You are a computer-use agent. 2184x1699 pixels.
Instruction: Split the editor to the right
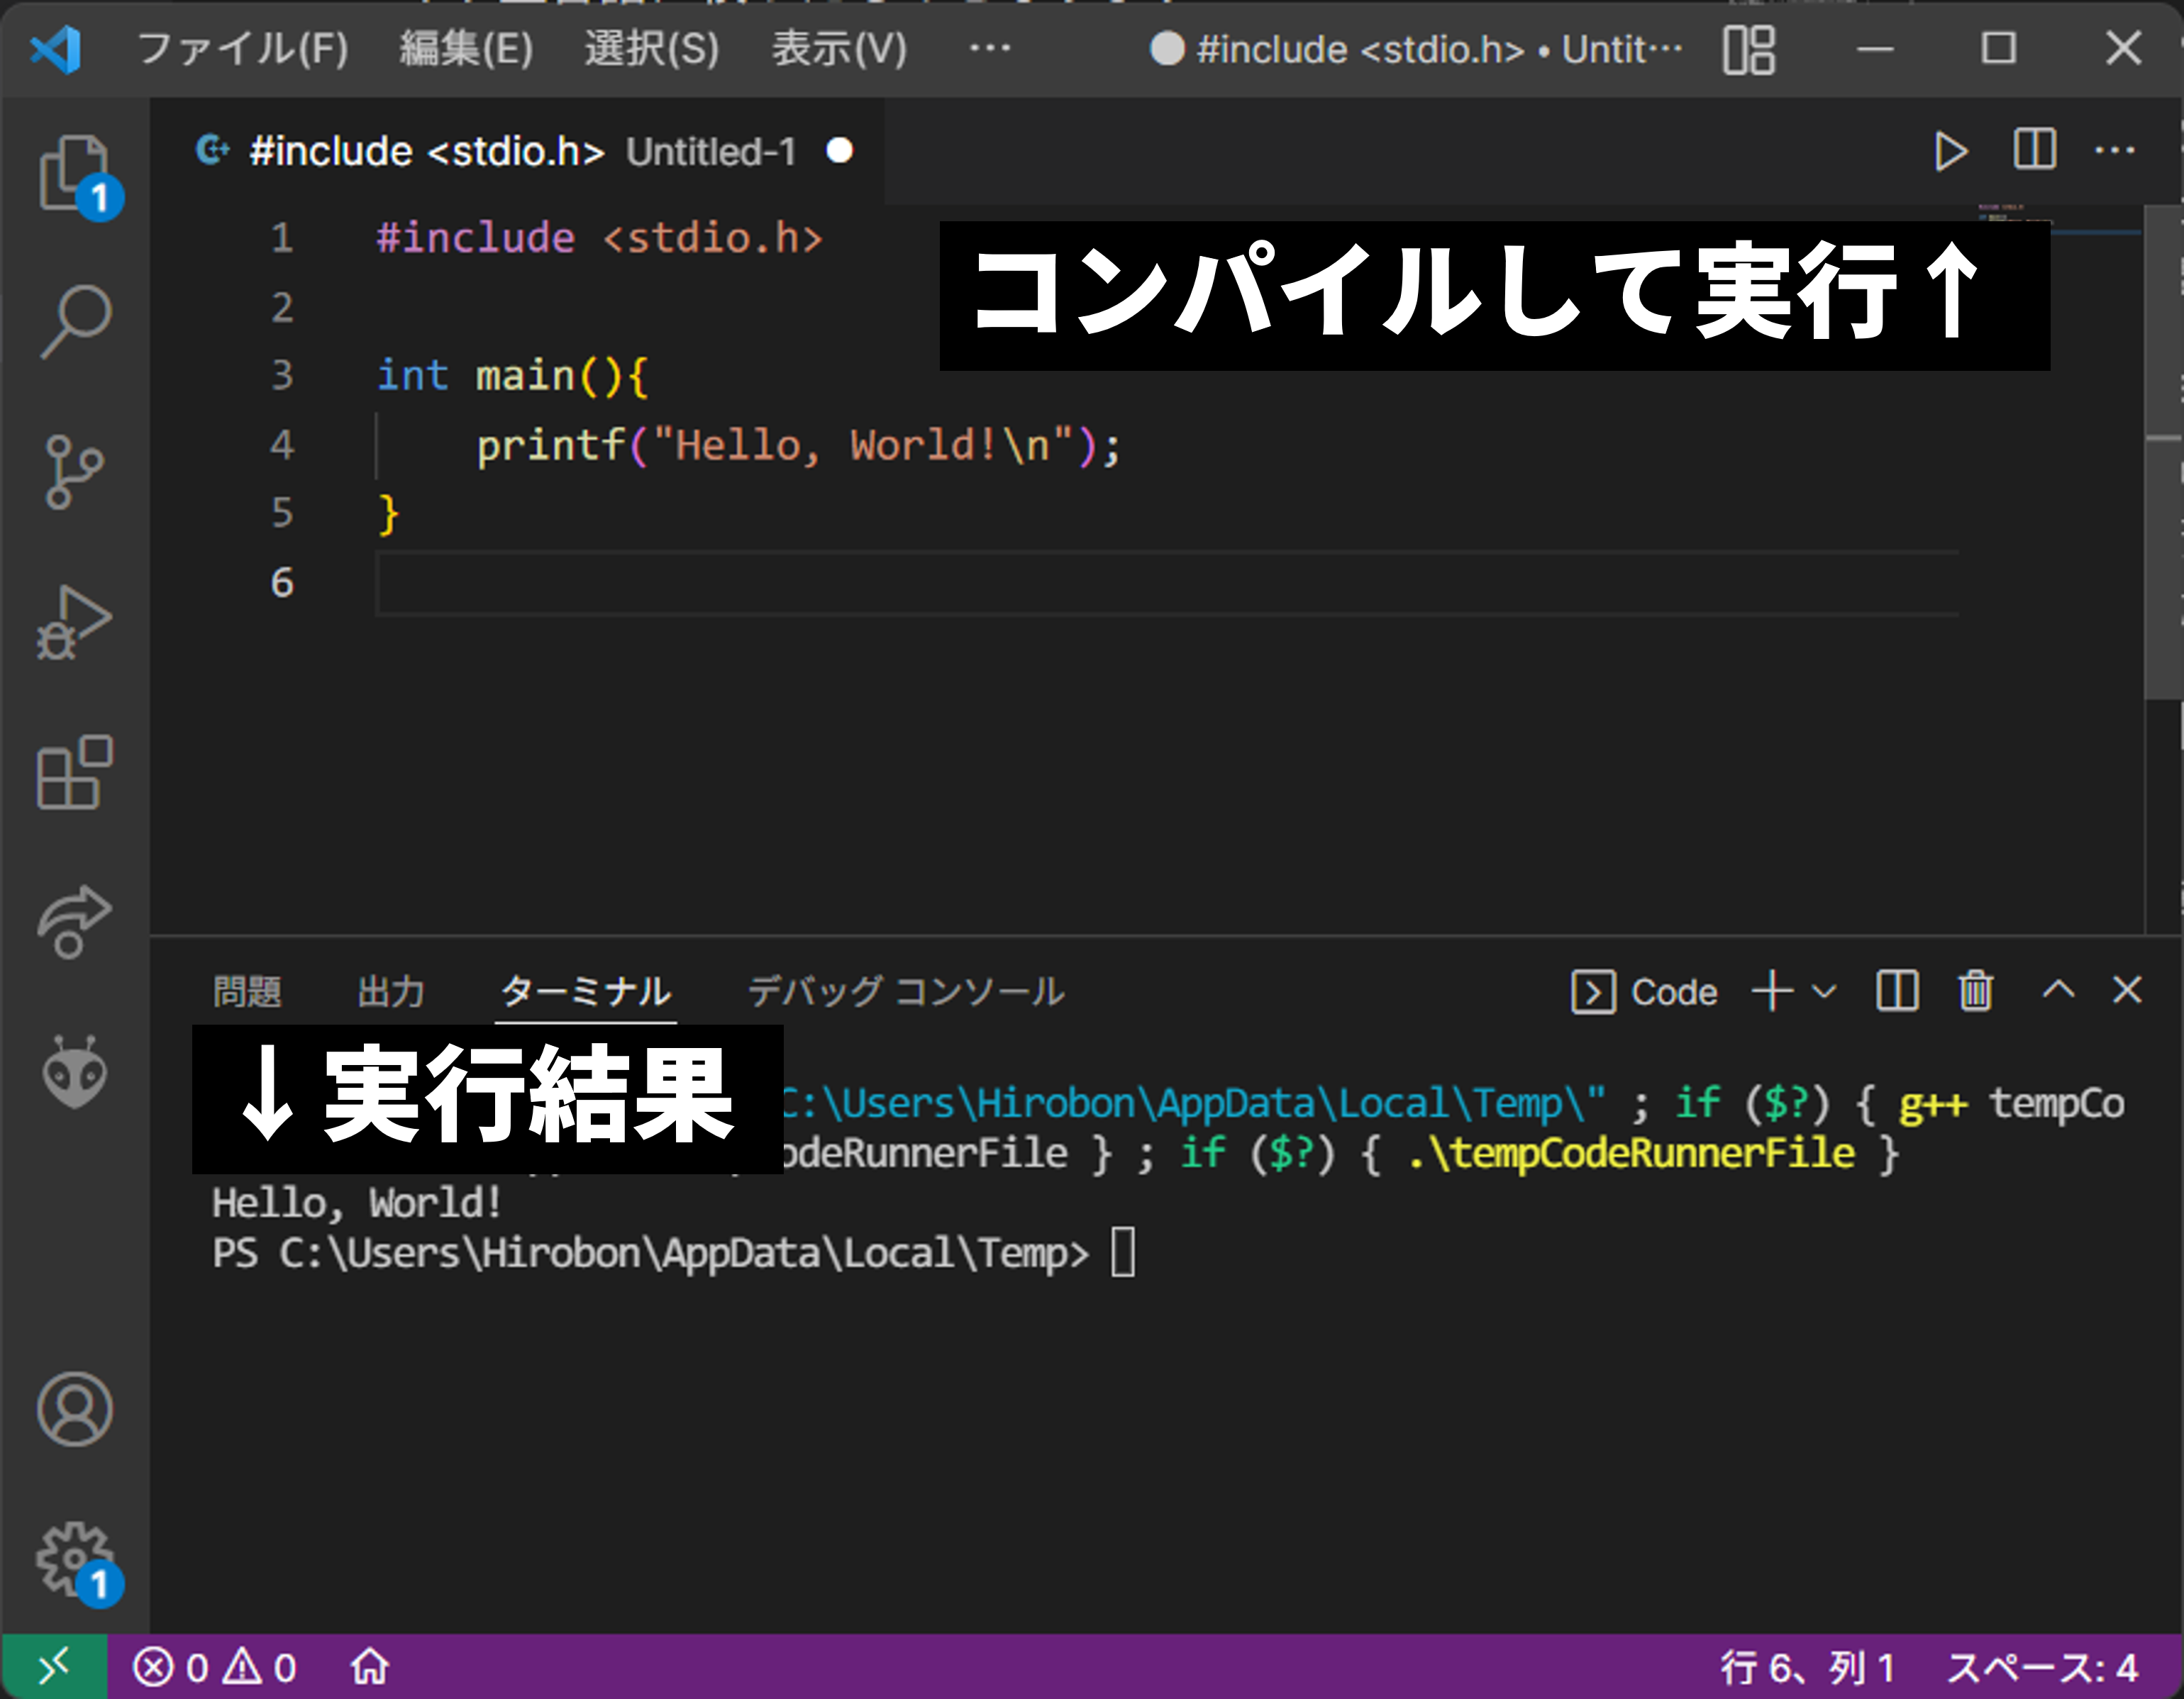pyautogui.click(x=2035, y=150)
